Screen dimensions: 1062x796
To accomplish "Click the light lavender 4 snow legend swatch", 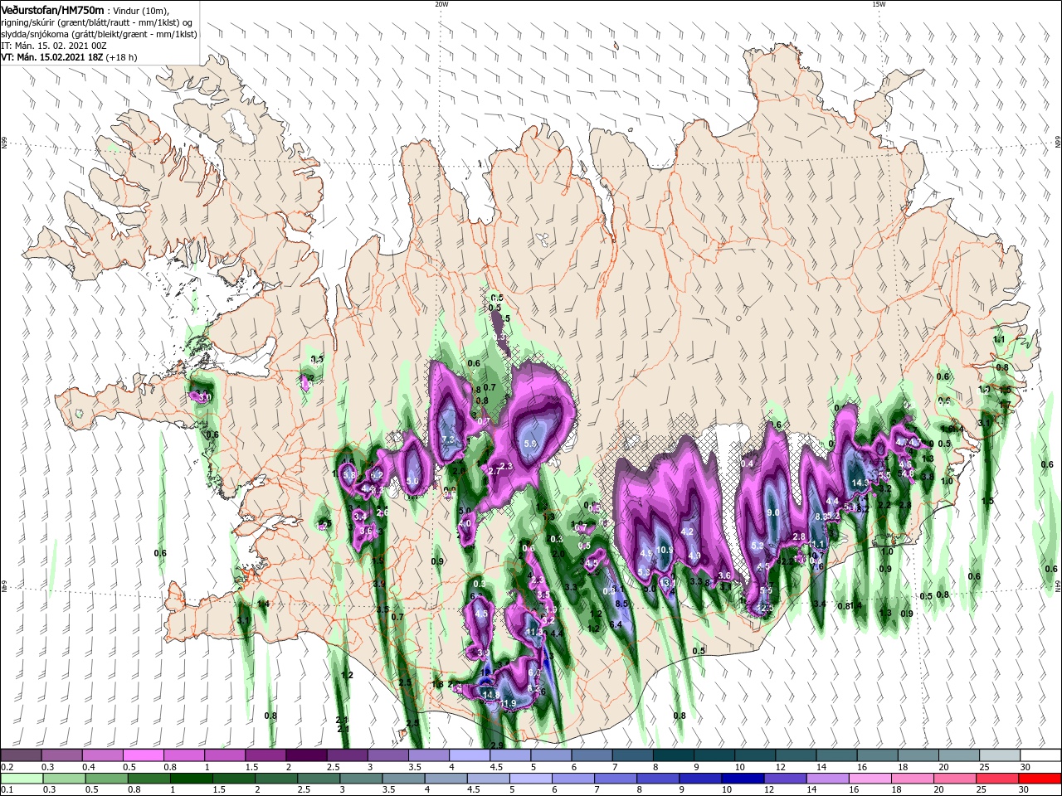I will click(x=470, y=755).
